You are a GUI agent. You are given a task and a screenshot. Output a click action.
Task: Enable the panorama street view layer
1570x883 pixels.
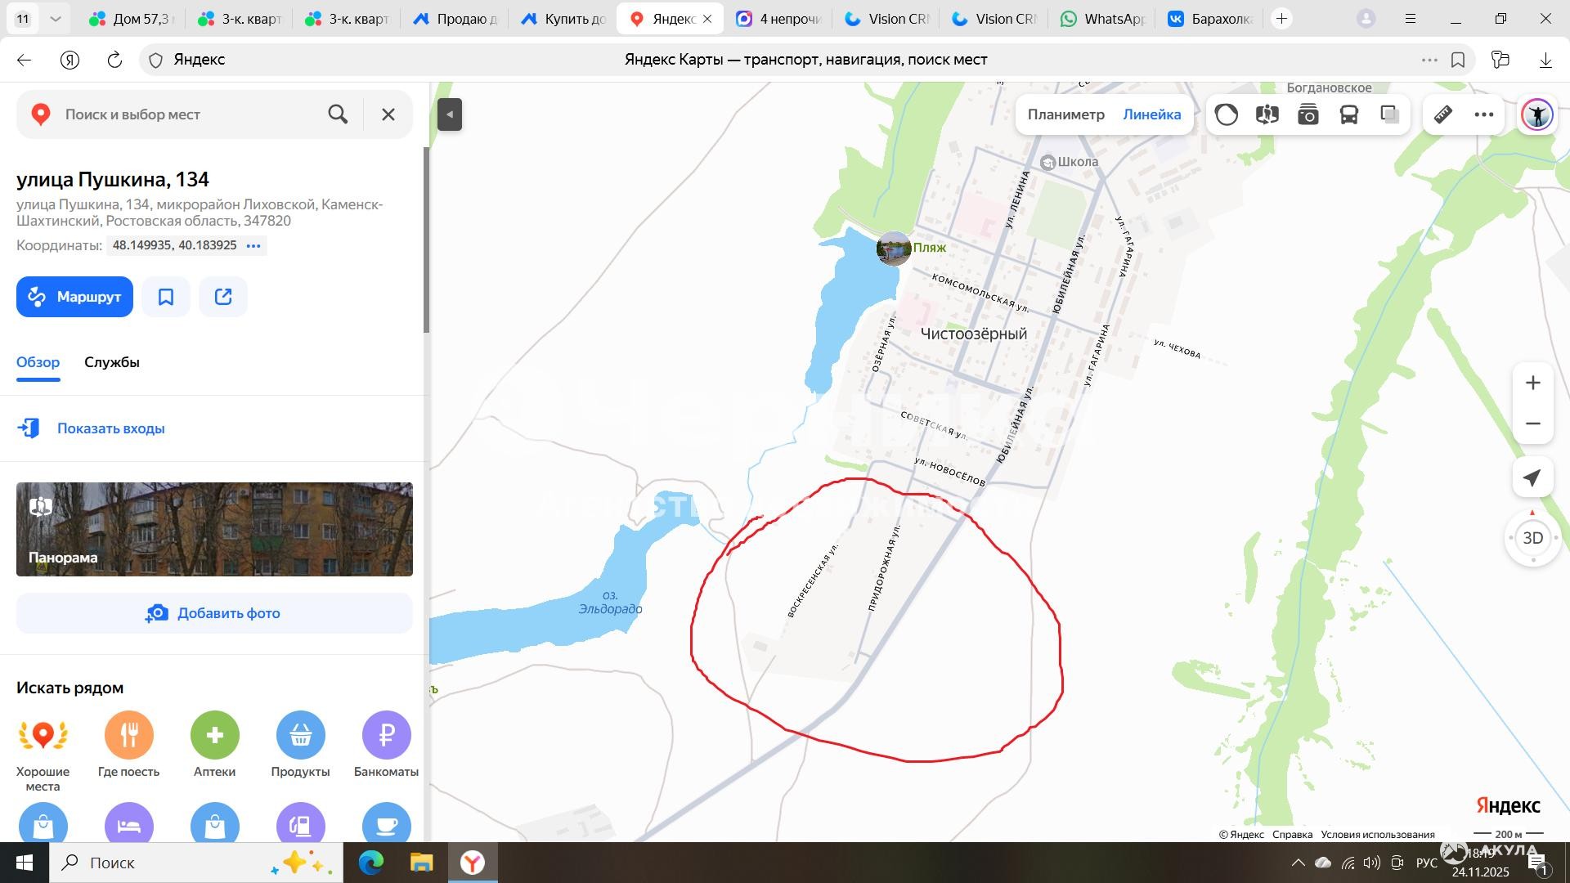[x=1267, y=114]
